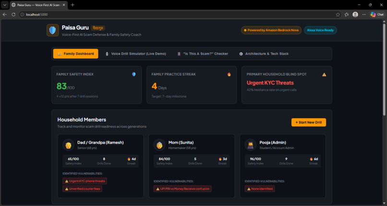Open the browser profile avatar
The height and width of the screenshot is (206, 387).
point(355,14)
